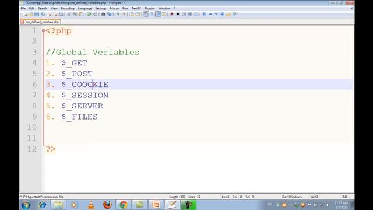The height and width of the screenshot is (210, 373).
Task: Open the Search menu
Action: pos(43,8)
